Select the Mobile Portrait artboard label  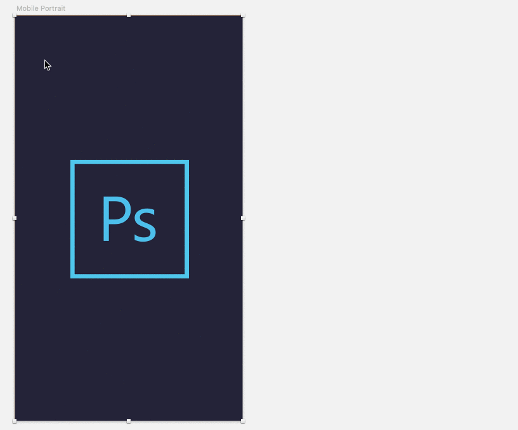(x=41, y=8)
